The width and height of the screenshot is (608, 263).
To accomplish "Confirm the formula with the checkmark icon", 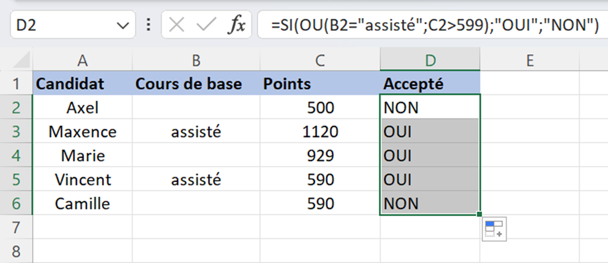I will tap(206, 25).
